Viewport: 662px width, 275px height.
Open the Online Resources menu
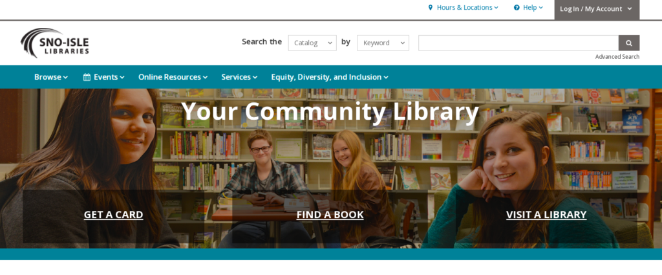[x=173, y=77]
